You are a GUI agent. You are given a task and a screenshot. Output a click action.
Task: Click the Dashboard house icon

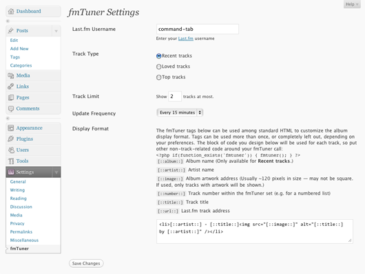tap(11, 11)
